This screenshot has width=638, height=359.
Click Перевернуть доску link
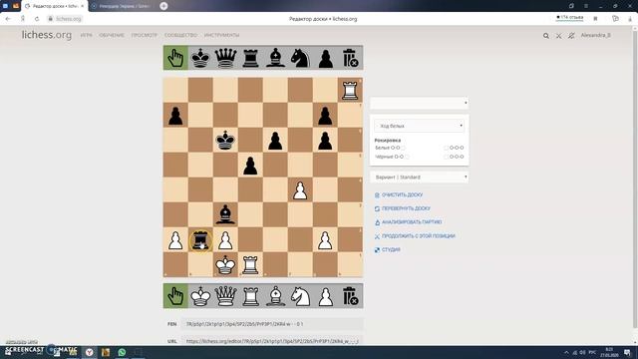pos(403,208)
